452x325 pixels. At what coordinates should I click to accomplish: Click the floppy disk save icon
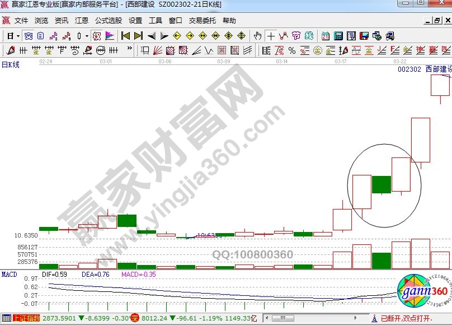[364, 36]
